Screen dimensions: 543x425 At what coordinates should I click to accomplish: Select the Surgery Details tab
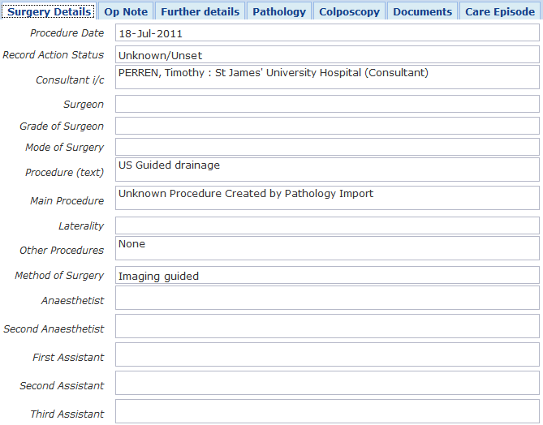pos(50,11)
